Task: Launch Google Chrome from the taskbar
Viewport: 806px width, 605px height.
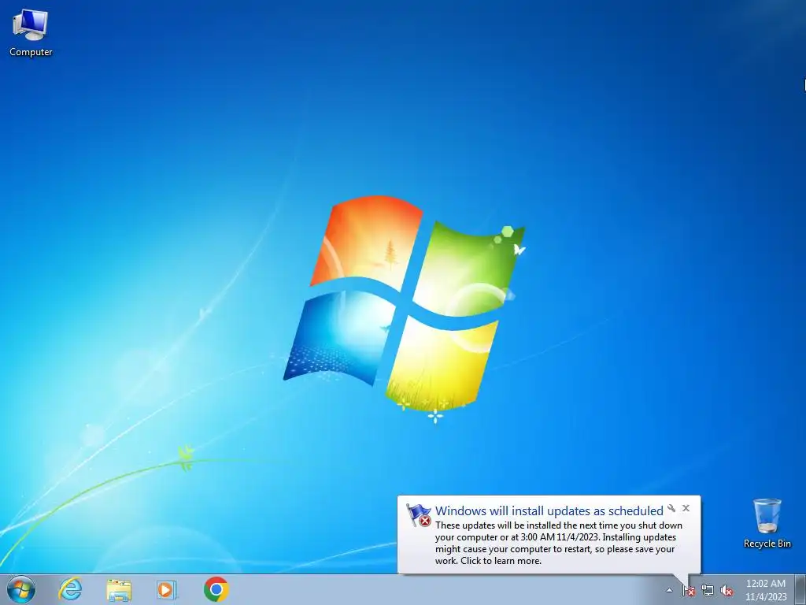Action: (x=216, y=589)
